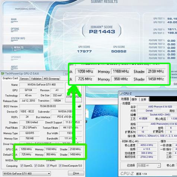Open the Validation tab in GPU-Z
Viewport: 177px width, 177px height.
[x=36, y=79]
